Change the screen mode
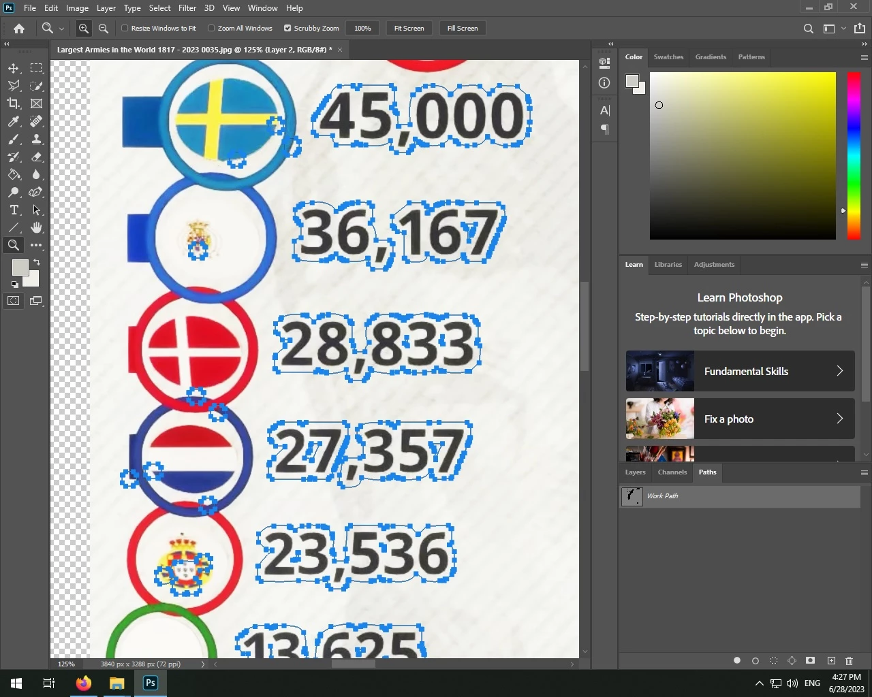 (x=36, y=301)
